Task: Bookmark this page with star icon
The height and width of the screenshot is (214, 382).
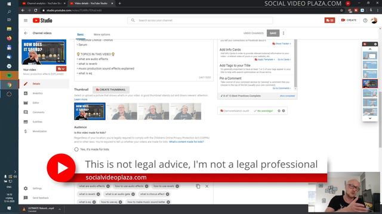Action: 341,11
